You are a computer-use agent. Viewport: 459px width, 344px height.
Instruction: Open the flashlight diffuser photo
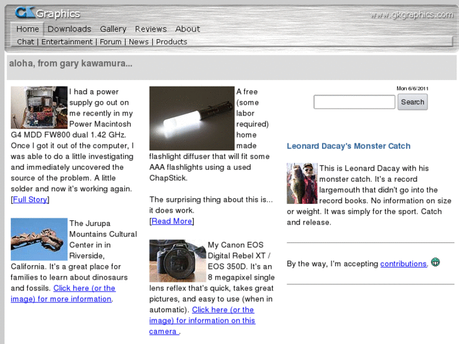(192, 118)
